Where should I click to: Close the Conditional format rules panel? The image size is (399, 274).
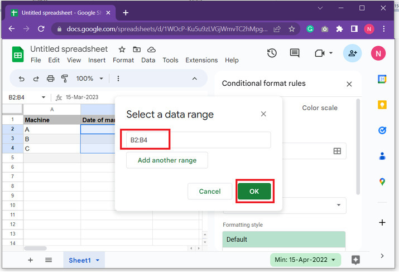point(349,84)
